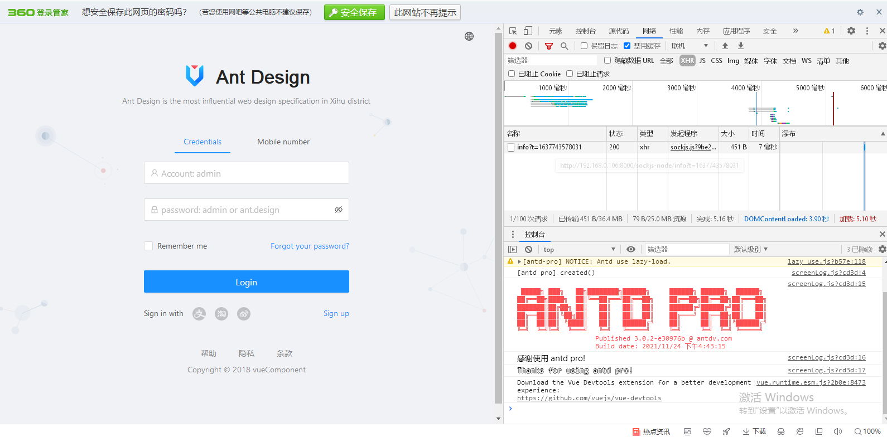Show console sidebar with the panel icon
887x437 pixels.
(513, 249)
